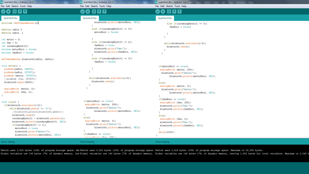This screenshot has height=174, width=309.
Task: Open Help menu in left Arduino window
Action: (29, 6)
